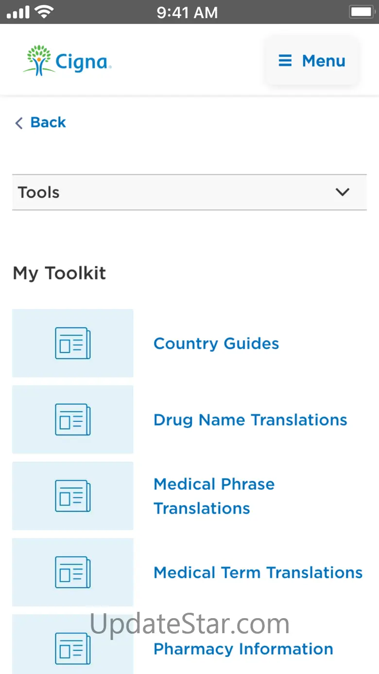Click the Pharmacy Information document icon
The image size is (379, 674).
(73, 648)
